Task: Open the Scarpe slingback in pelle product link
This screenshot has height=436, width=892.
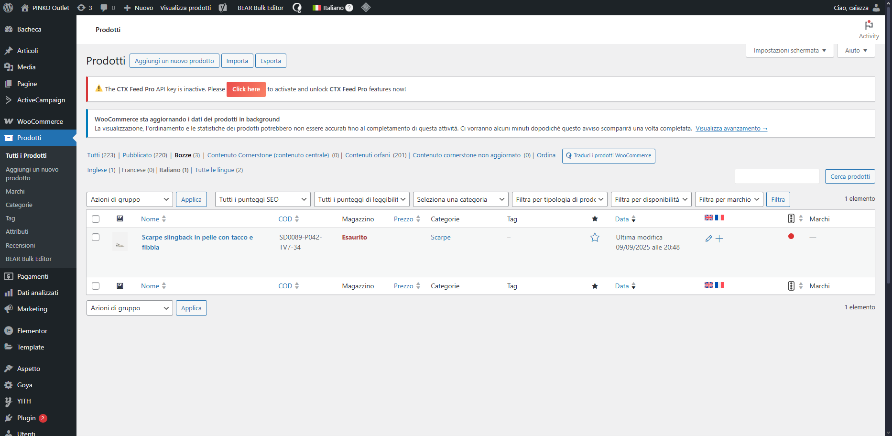Action: pos(197,242)
